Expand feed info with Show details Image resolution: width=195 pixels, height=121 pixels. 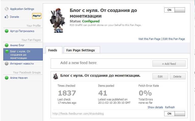pyautogui.click(x=155, y=107)
